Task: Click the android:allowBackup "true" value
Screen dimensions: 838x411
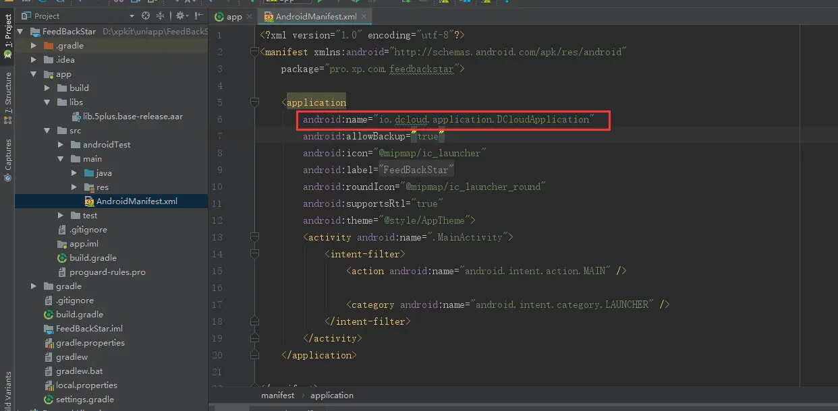Action: click(428, 136)
